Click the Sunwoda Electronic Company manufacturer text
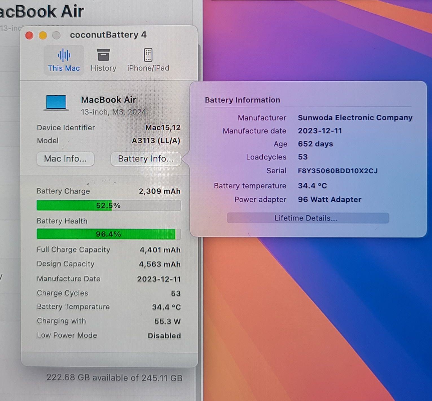The image size is (432, 401). pos(355,118)
